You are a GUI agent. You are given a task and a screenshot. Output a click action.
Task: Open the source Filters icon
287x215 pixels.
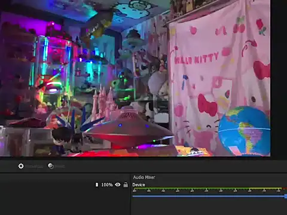(51, 166)
